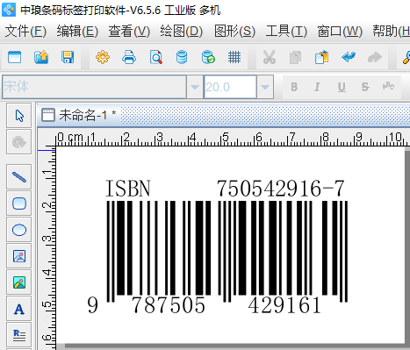This screenshot has height=350, width=410.
Task: Toggle underline formatting
Action: (342, 87)
